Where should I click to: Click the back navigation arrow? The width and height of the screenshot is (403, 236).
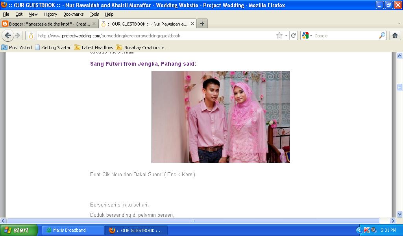(7, 35)
